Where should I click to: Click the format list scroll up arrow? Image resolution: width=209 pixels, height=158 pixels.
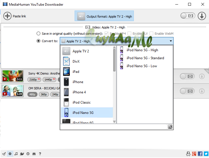[x=114, y=47]
